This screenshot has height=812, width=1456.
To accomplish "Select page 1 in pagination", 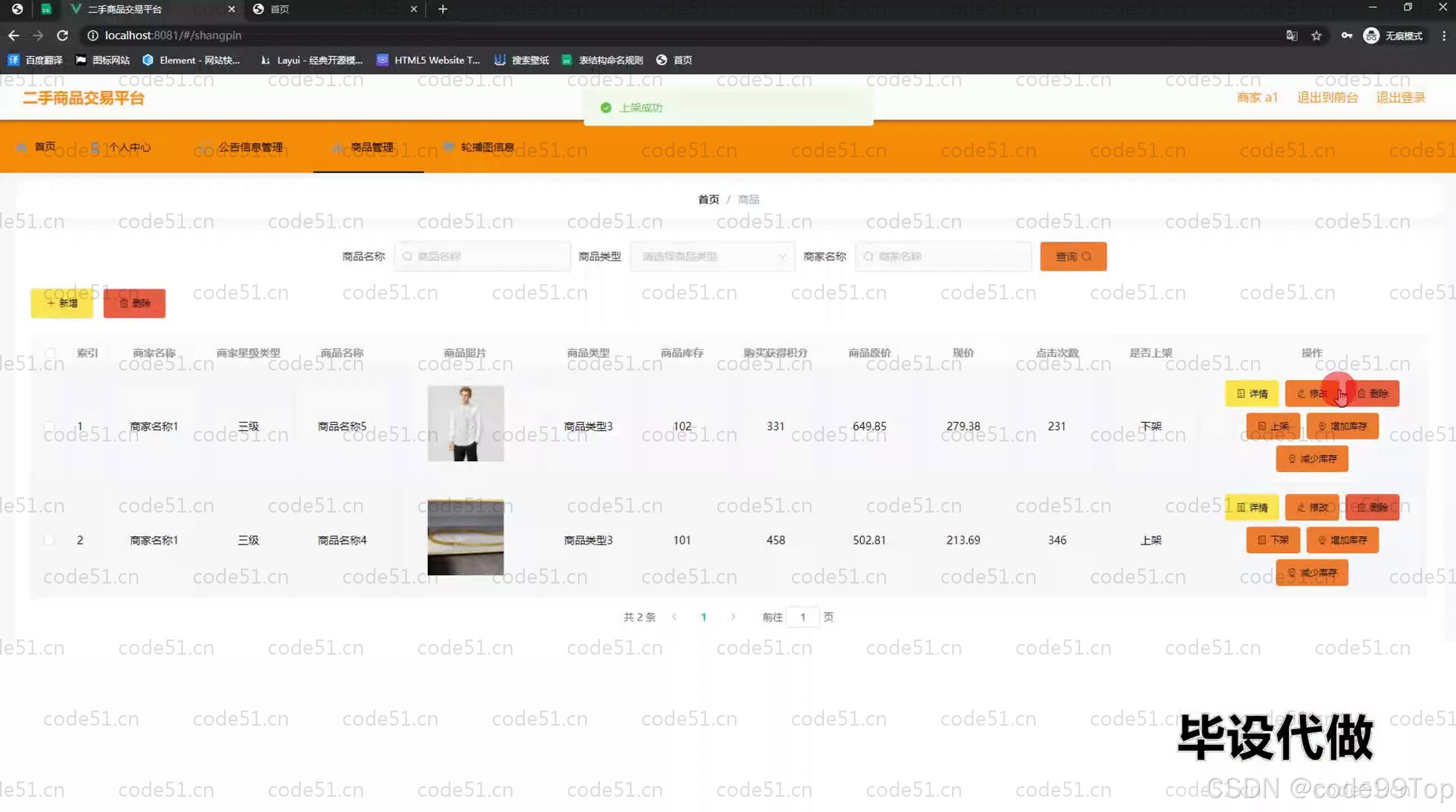I will click(x=703, y=617).
